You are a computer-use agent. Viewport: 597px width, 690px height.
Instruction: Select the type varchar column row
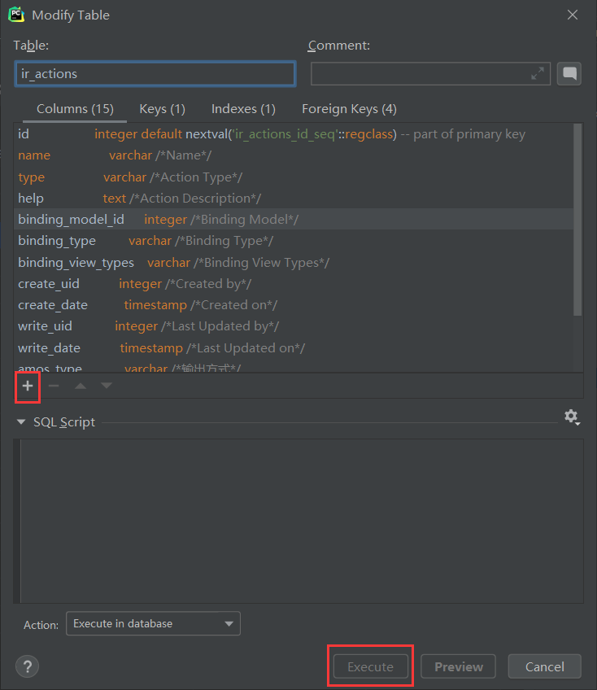click(294, 177)
